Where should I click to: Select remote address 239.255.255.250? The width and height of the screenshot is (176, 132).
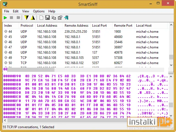coord(76,32)
